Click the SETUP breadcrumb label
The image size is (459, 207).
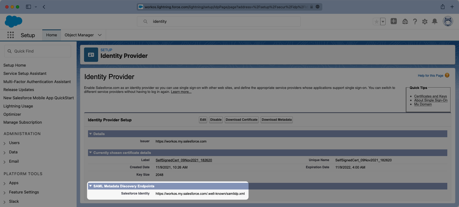point(106,50)
